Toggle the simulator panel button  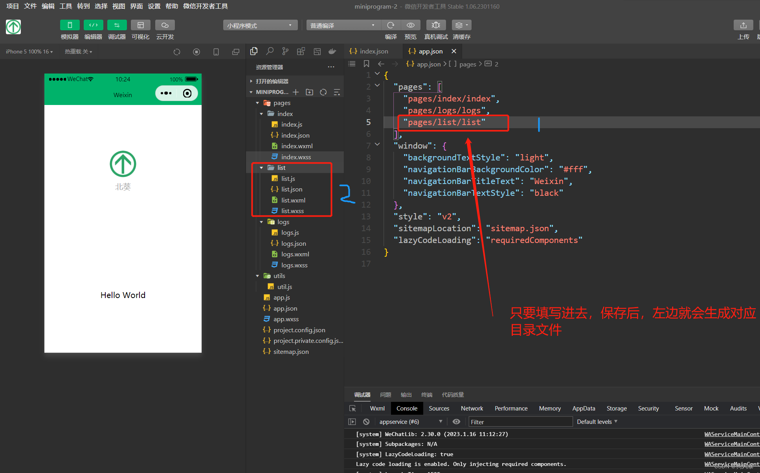pos(70,25)
